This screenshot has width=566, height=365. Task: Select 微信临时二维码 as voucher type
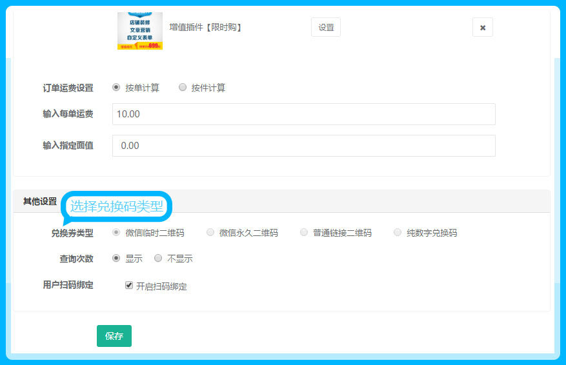[x=116, y=232]
